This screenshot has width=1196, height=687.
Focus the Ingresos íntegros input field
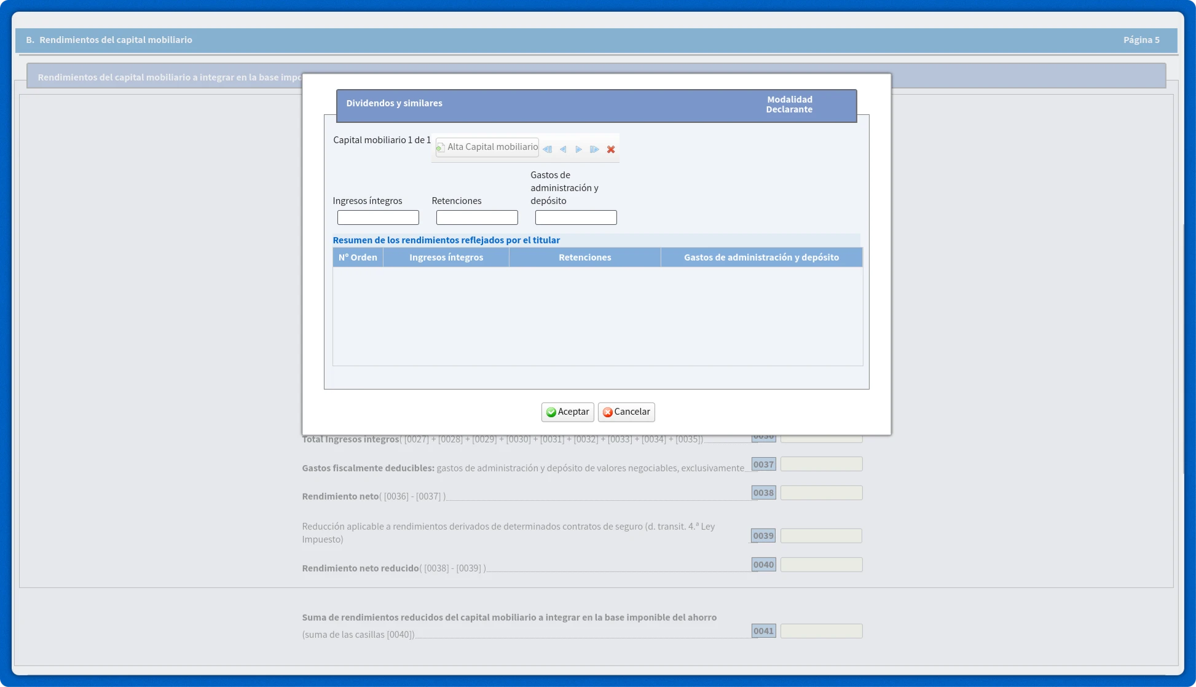378,218
